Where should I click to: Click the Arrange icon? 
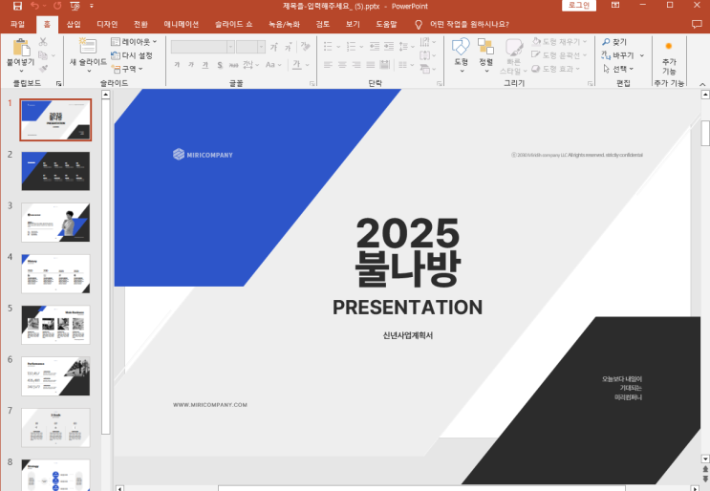point(485,46)
